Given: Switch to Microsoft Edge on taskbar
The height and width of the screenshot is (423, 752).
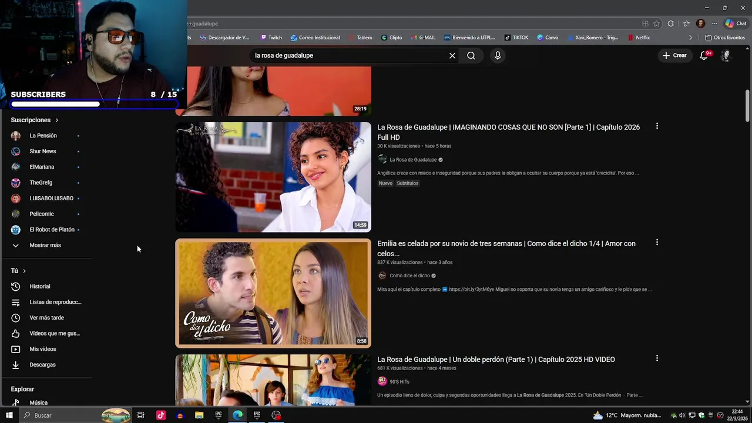Looking at the screenshot, I should 238,415.
